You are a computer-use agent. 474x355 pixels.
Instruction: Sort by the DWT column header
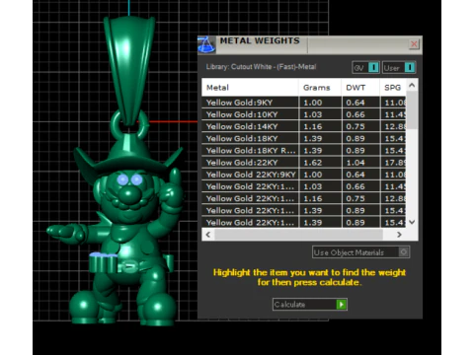point(360,88)
